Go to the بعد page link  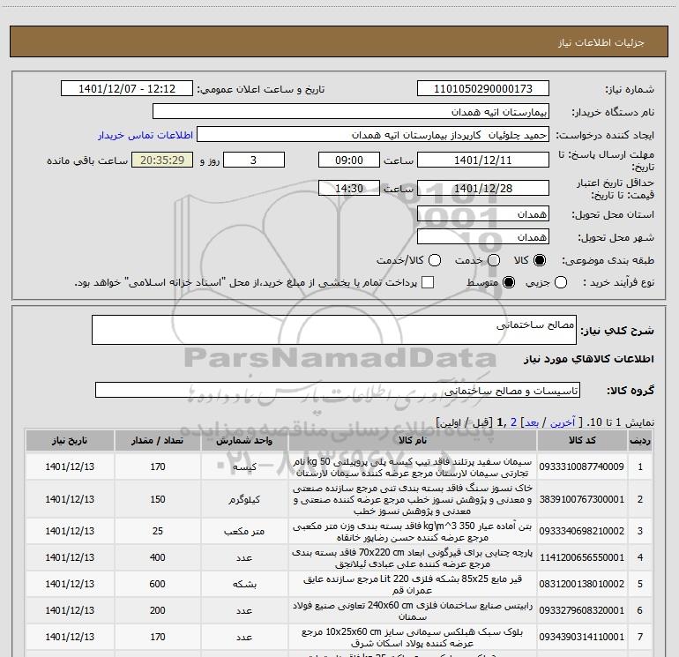(x=532, y=422)
